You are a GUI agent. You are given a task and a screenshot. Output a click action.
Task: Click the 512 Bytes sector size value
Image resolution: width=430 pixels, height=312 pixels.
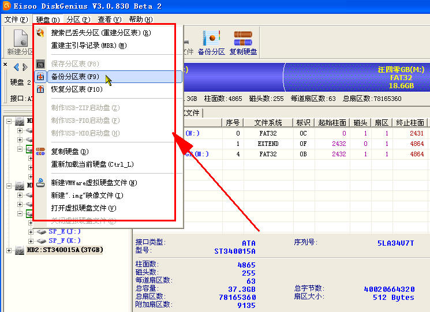(x=393, y=297)
